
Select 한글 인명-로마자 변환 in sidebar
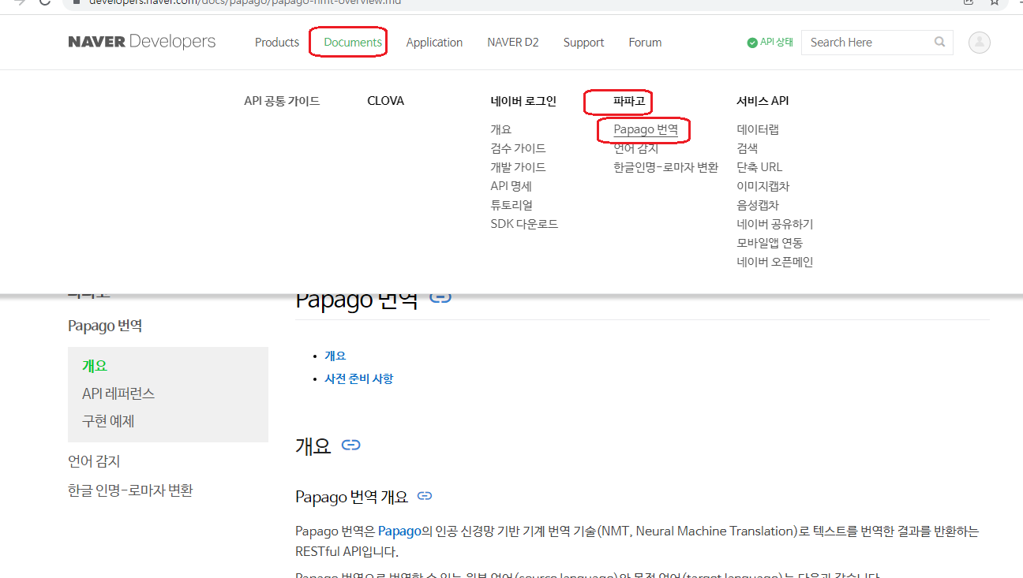(x=130, y=490)
